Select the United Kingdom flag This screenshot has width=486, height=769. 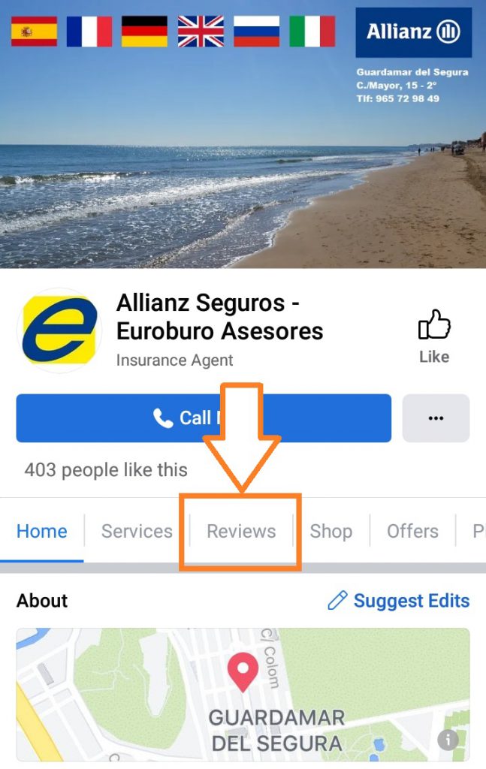coord(201,31)
